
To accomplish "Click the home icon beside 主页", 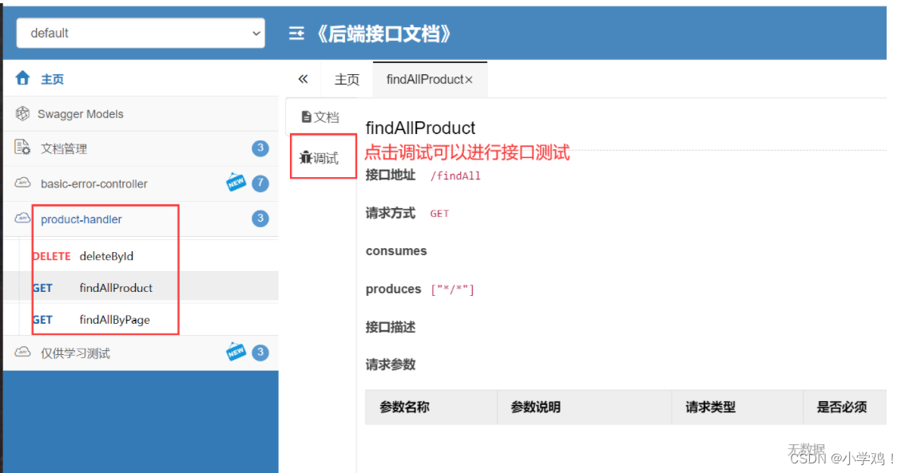I will coord(22,78).
